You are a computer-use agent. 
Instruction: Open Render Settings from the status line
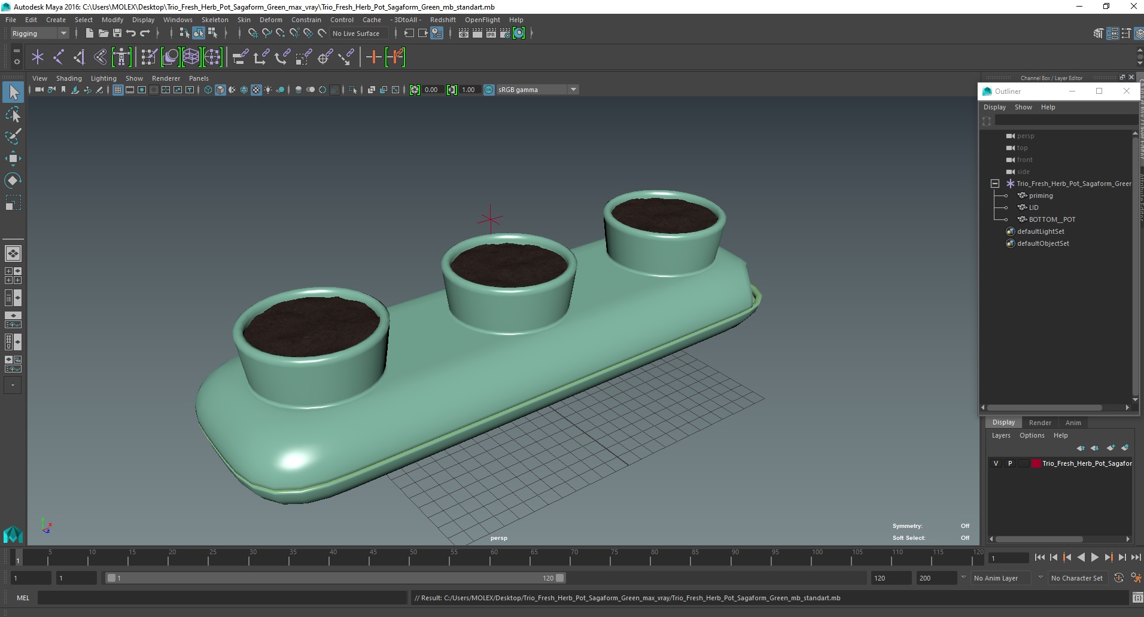click(x=505, y=33)
